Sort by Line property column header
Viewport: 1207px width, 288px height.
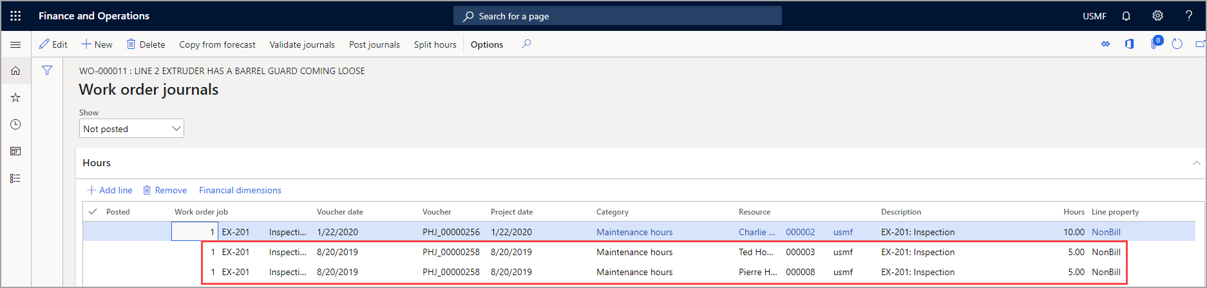pos(1115,212)
